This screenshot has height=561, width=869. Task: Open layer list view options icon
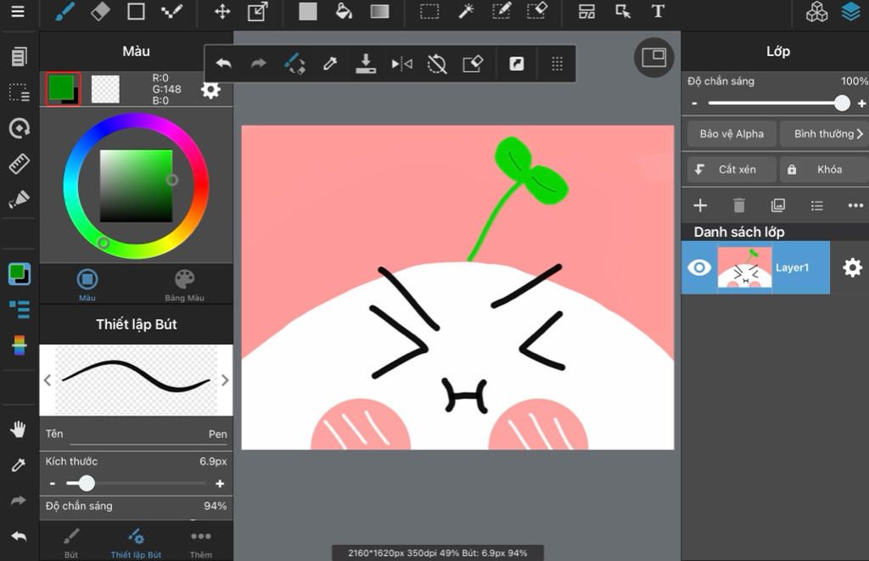coord(816,205)
